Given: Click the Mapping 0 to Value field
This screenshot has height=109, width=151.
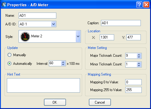Looking at the screenshot, I should point(133,82).
